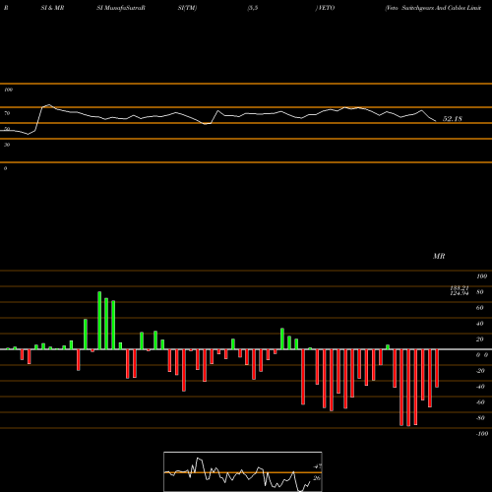Click the MR axis label 60
Image resolution: width=492 pixels, height=492 pixels.
coord(479,308)
